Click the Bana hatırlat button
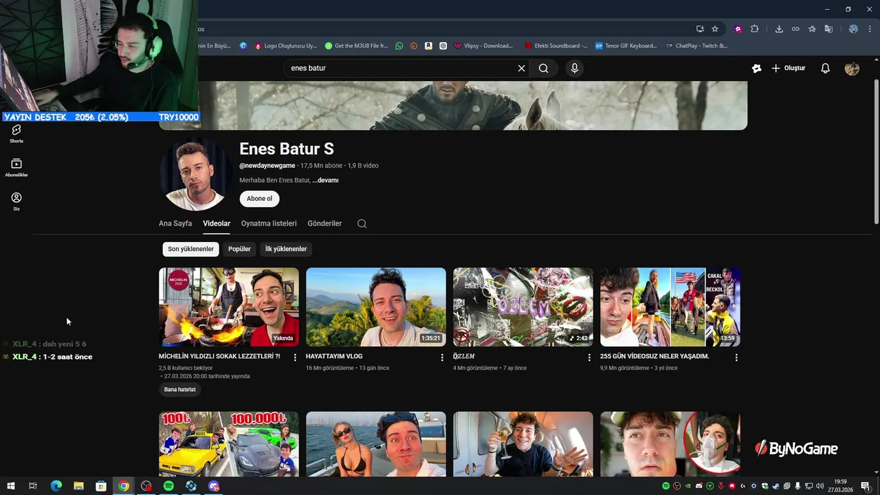The image size is (880, 495). click(x=179, y=390)
